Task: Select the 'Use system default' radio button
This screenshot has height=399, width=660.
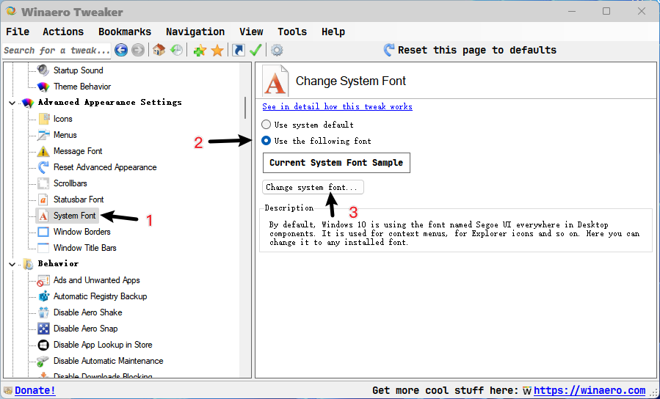Action: pos(266,125)
